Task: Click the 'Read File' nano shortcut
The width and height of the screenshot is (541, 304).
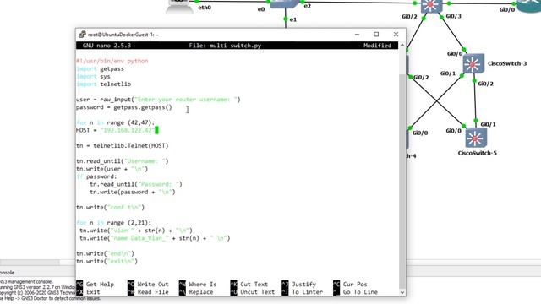Action: (x=148, y=292)
